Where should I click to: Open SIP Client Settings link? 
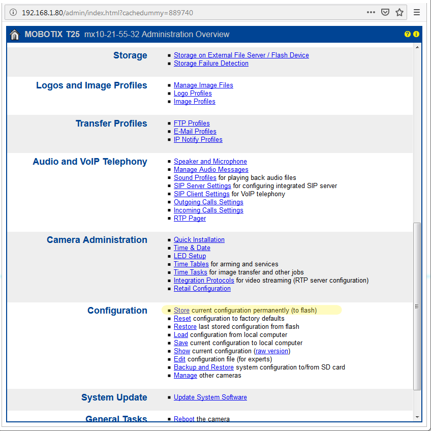coord(201,194)
